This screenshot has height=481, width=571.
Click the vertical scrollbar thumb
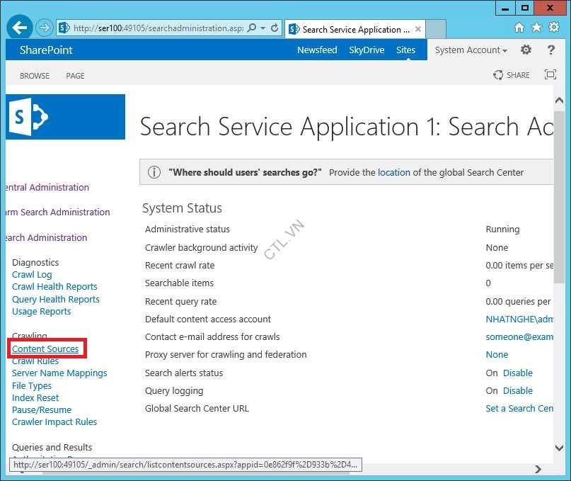coord(560,197)
